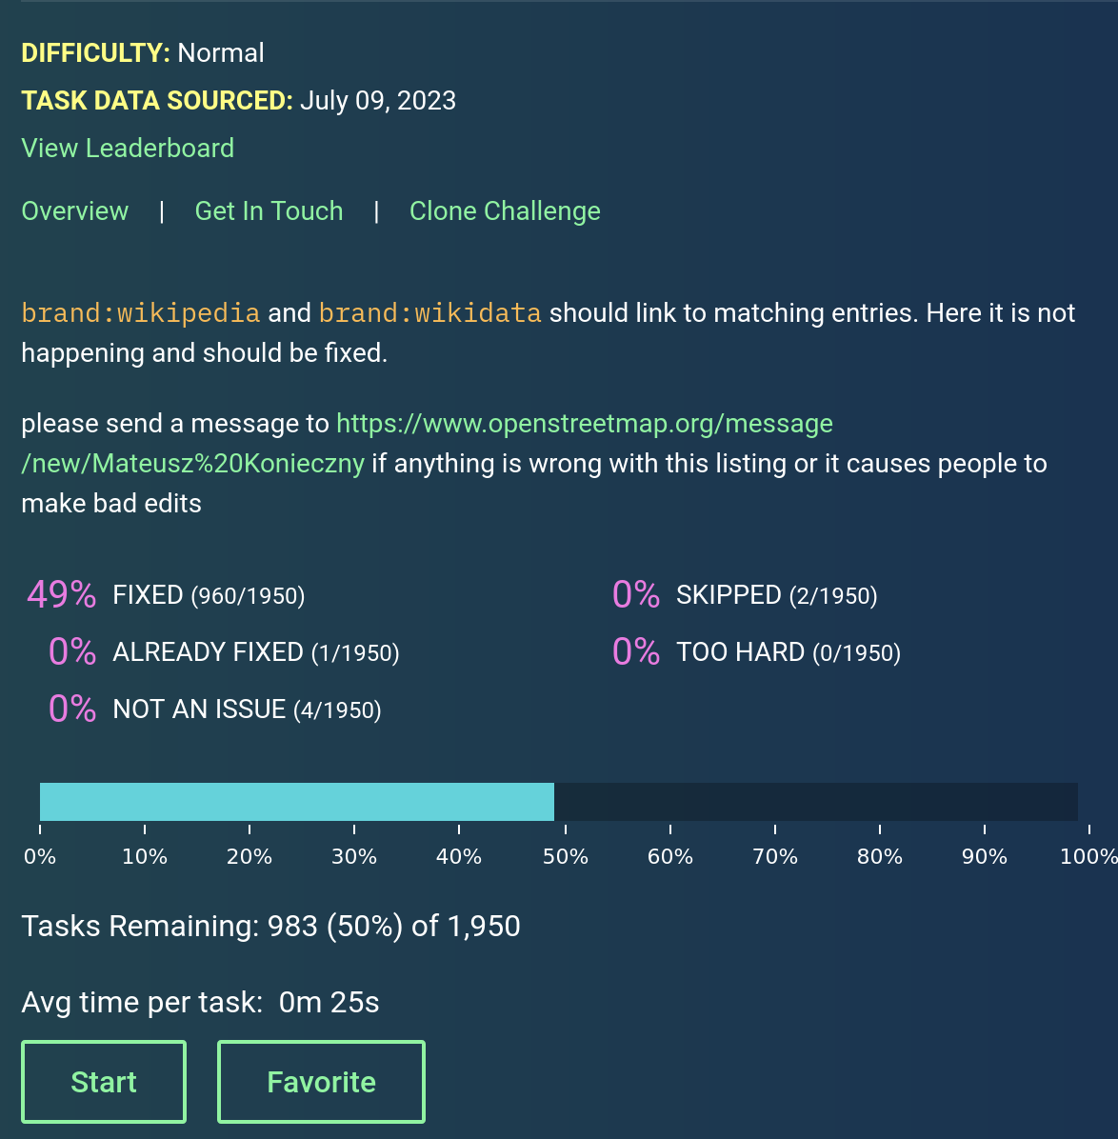Click the challenge completion progress bar
Screen dimensions: 1118x1139
[558, 801]
